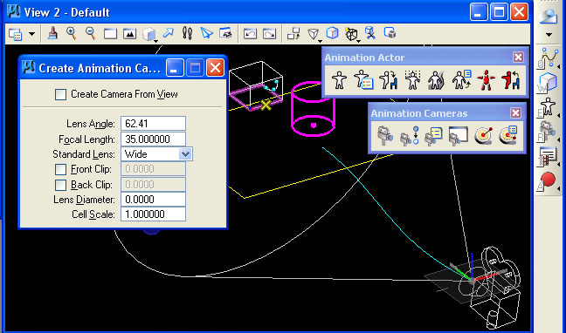Click the Focal Length input field
The image size is (566, 333).
(153, 139)
